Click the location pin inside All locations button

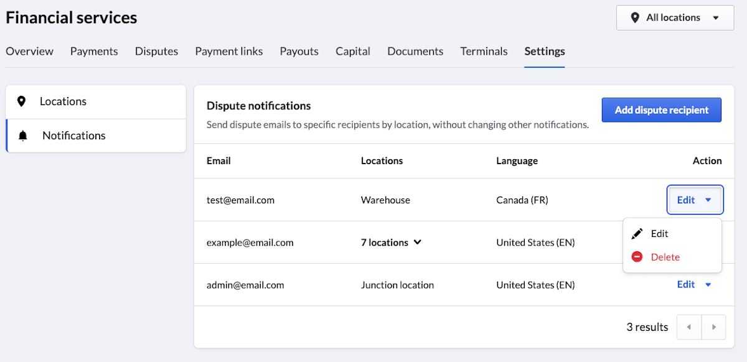tap(634, 17)
